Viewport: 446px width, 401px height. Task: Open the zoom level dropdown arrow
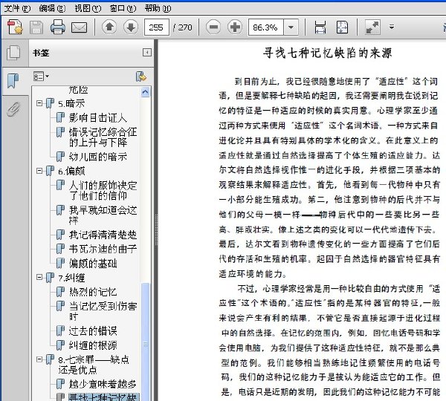(291, 27)
